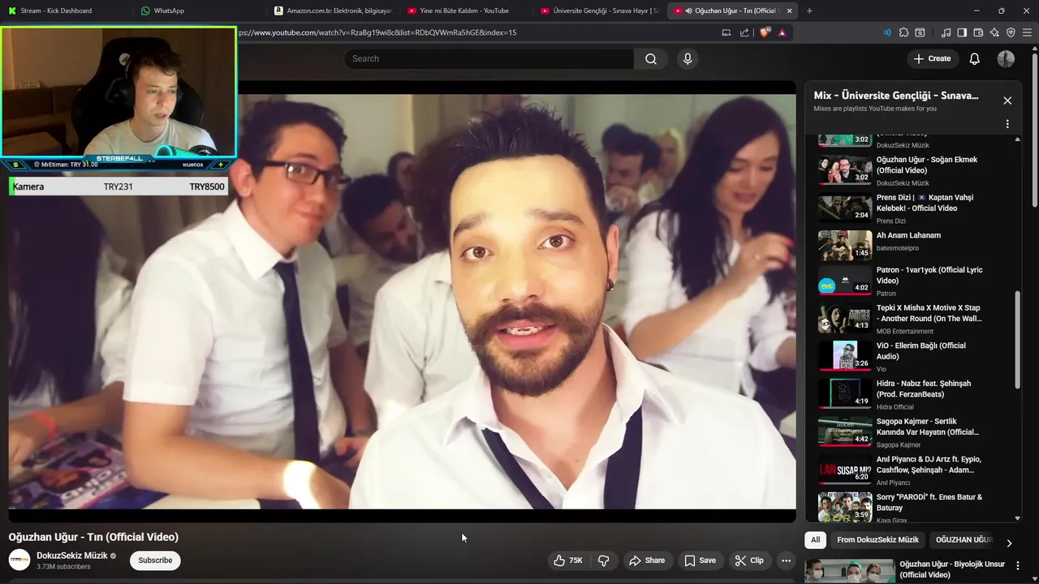The image size is (1039, 584).
Task: Open Brave Shields lion icon
Action: (x=765, y=32)
